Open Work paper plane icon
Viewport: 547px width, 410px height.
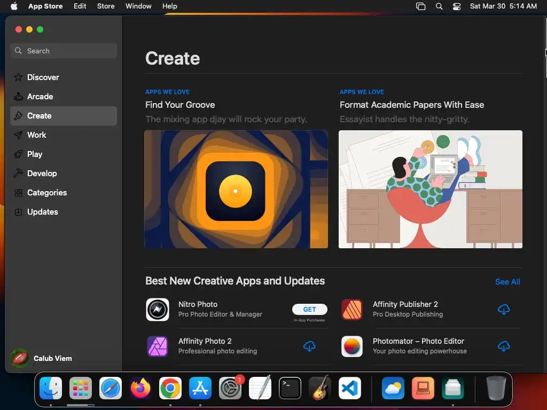click(x=18, y=135)
